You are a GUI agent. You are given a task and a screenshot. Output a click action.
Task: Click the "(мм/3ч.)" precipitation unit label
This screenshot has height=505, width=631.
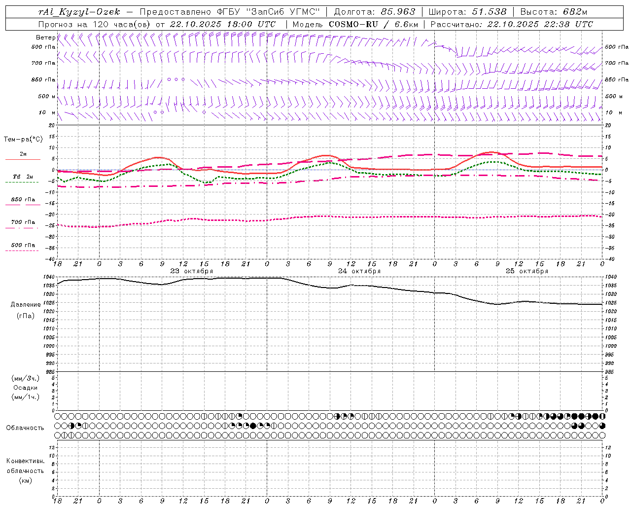point(26,378)
